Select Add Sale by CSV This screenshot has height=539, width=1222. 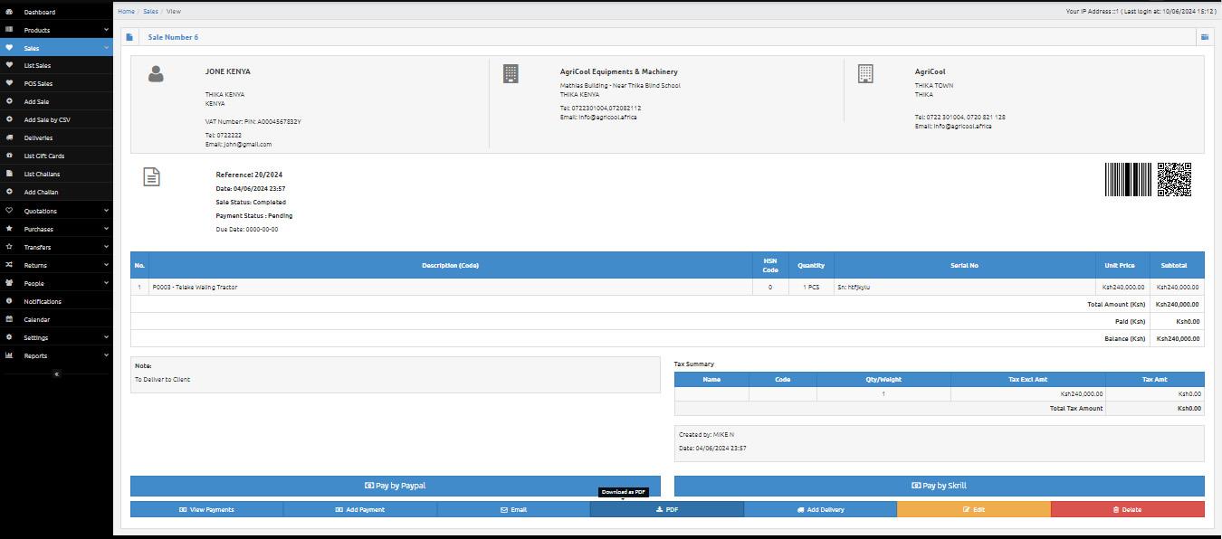pyautogui.click(x=47, y=120)
